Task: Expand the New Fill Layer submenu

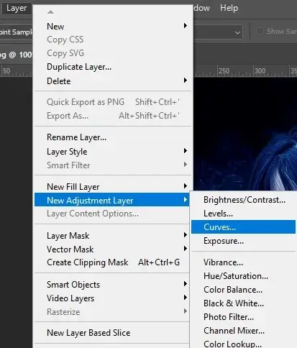Action: click(113, 187)
